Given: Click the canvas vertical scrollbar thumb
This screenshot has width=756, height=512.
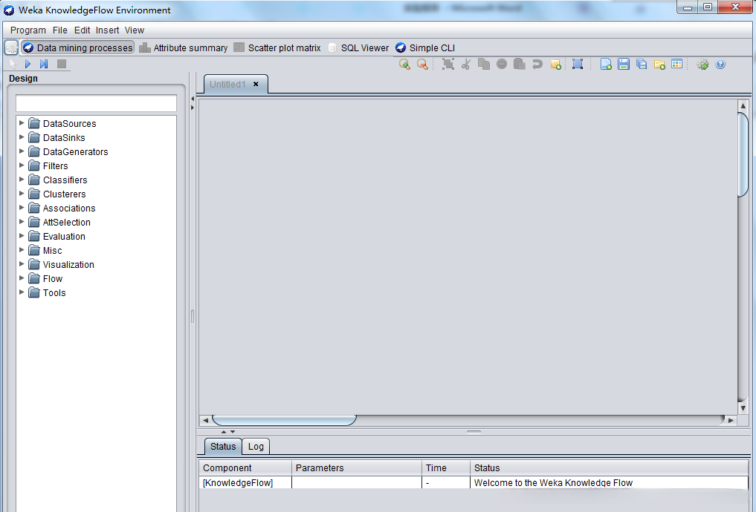Looking at the screenshot, I should [x=743, y=154].
